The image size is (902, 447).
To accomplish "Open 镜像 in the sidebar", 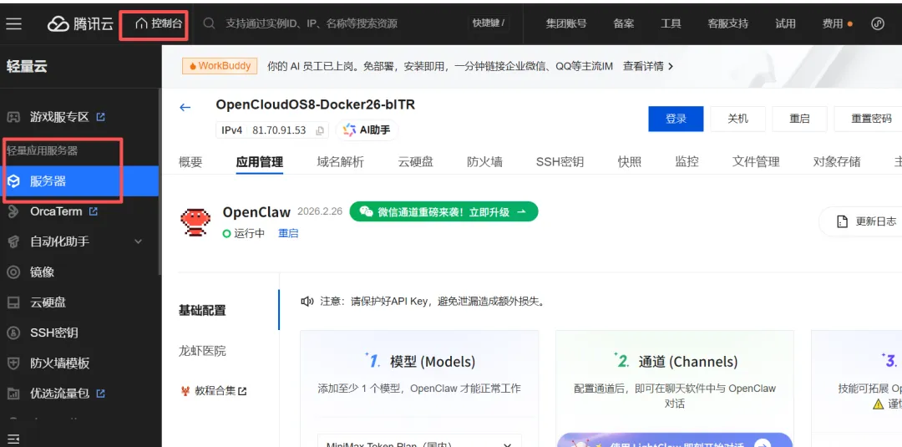I will (42, 272).
